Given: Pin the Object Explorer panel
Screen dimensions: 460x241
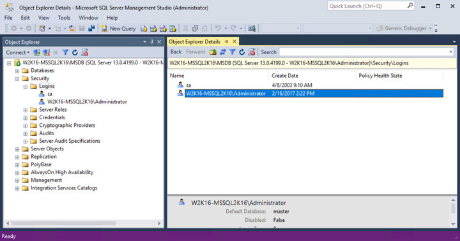Looking at the screenshot, I should [151, 42].
